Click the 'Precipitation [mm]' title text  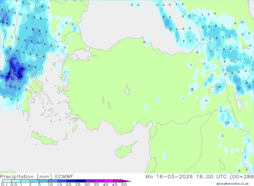pyautogui.click(x=26, y=177)
